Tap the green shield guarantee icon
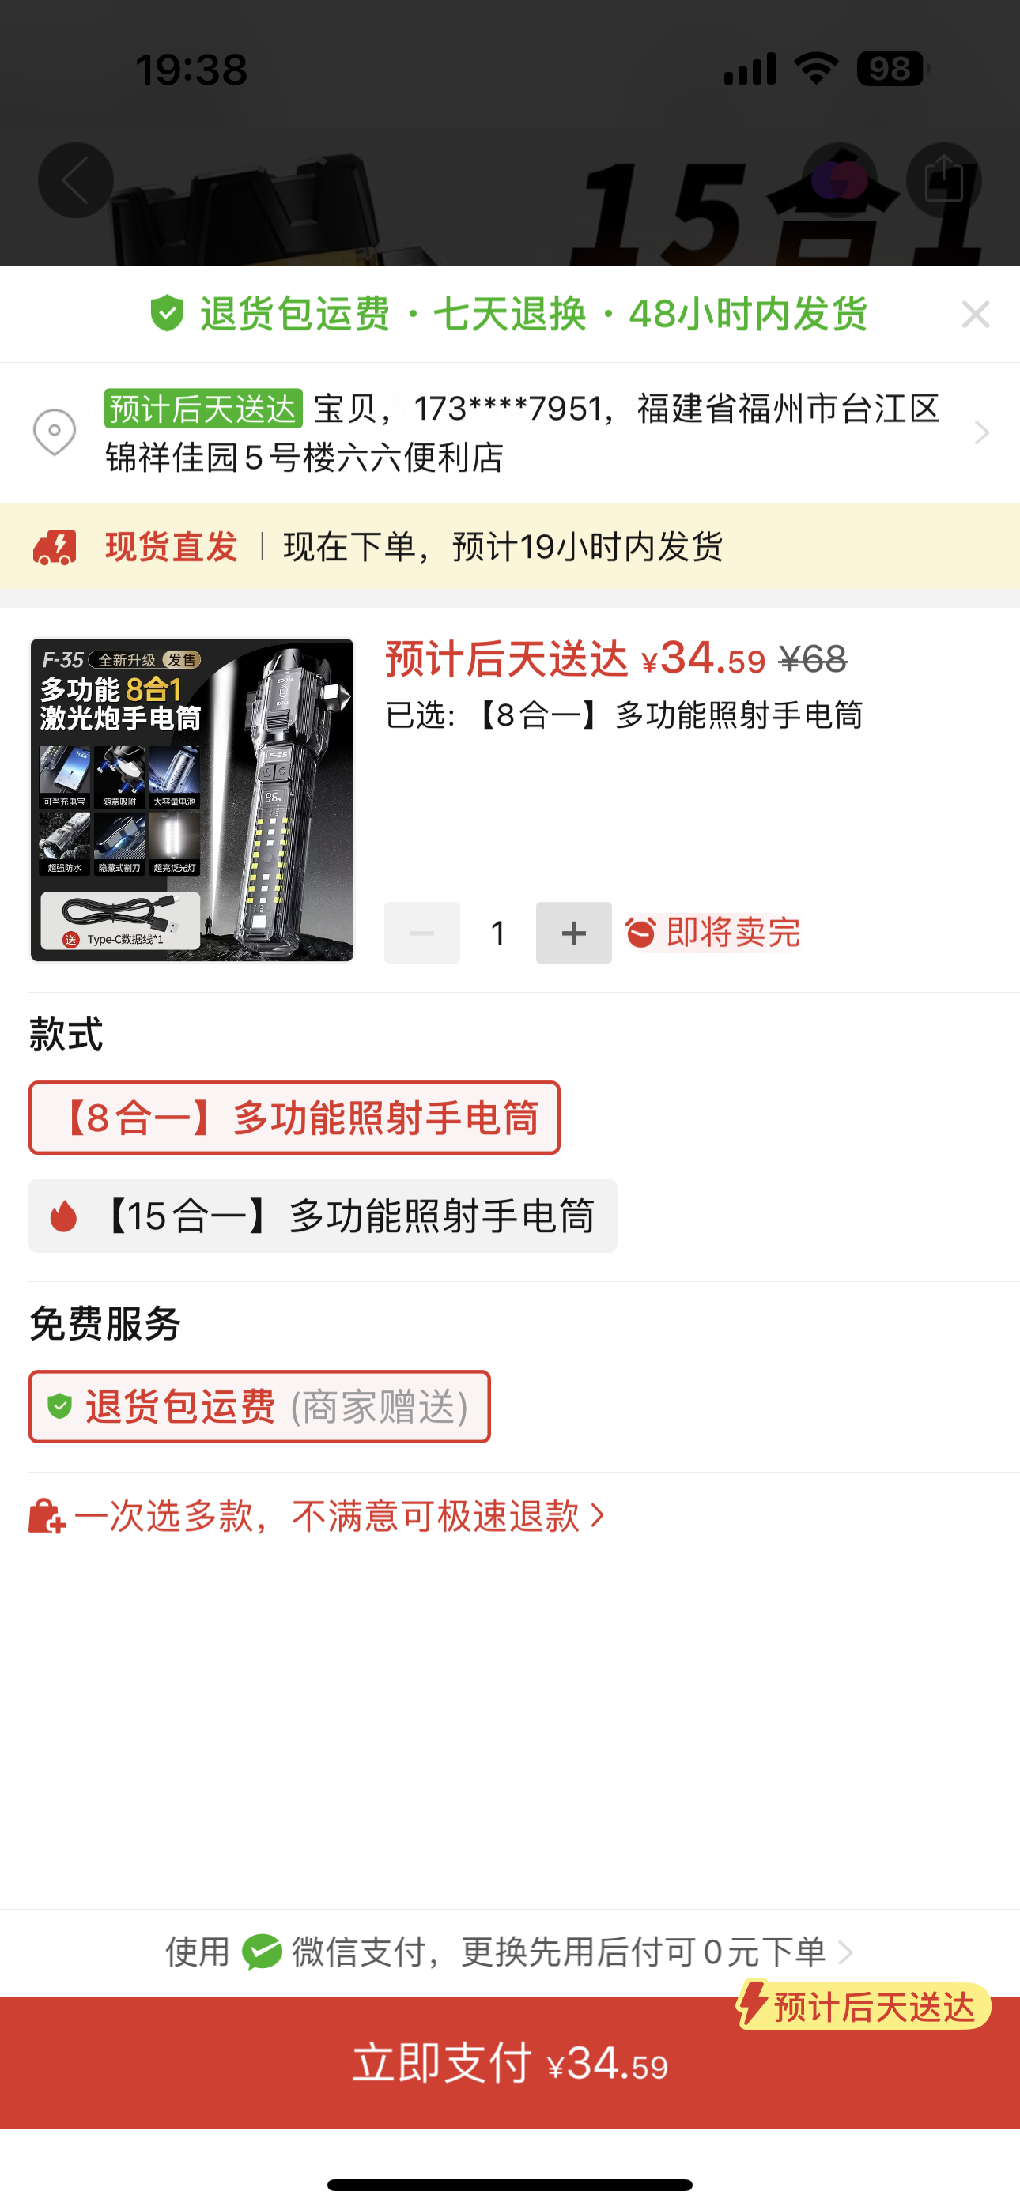The width and height of the screenshot is (1020, 2210). click(x=168, y=313)
